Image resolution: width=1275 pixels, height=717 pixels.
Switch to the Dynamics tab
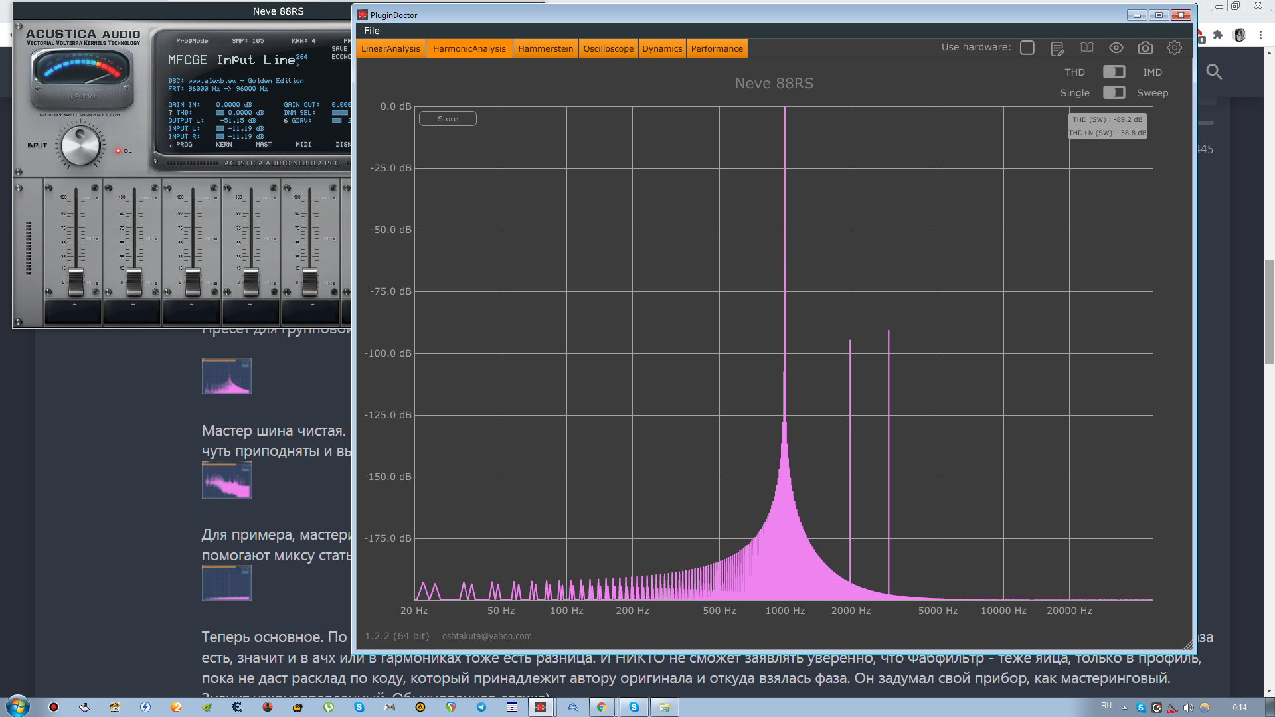662,48
